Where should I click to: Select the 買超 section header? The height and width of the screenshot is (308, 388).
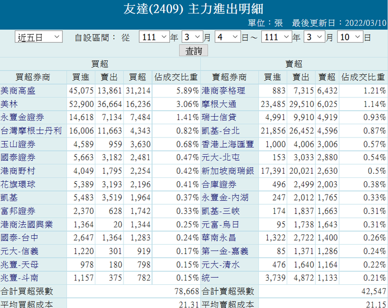pyautogui.click(x=100, y=64)
